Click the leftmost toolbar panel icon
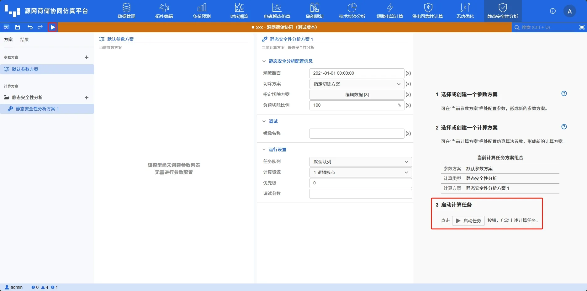 click(6, 27)
